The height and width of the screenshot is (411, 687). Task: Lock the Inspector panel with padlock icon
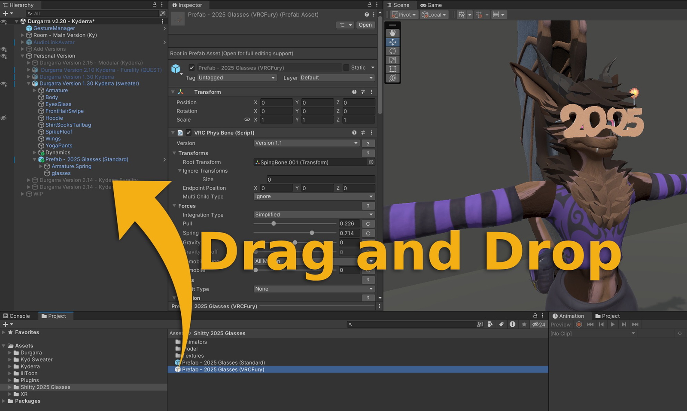369,5
